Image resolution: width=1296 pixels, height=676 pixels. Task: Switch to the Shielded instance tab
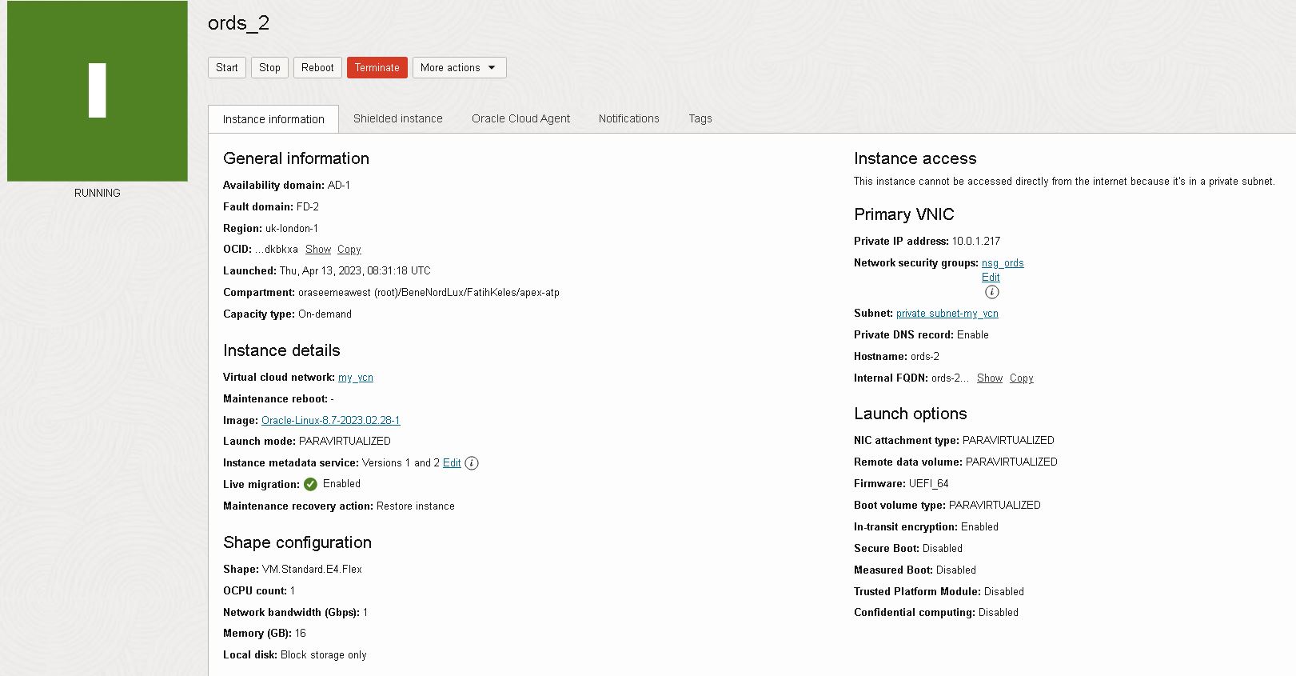click(398, 118)
